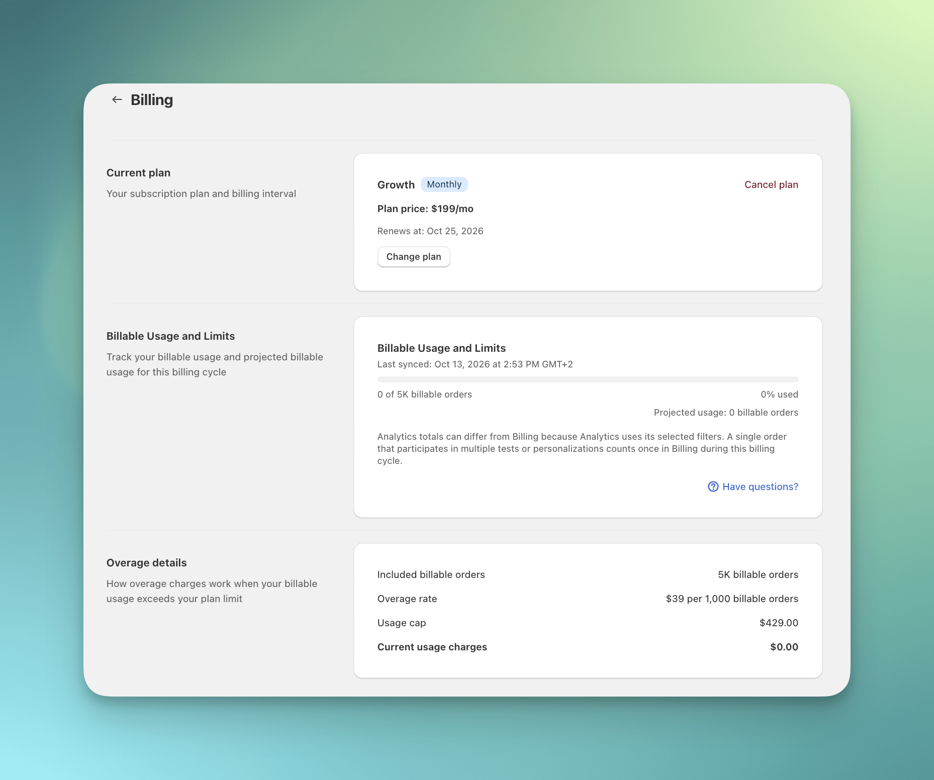Click the left Billable Usage and Limits heading

coord(170,336)
